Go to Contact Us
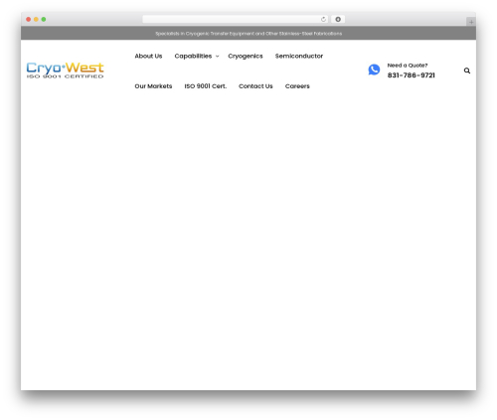The width and height of the screenshot is (497, 420). pos(255,86)
